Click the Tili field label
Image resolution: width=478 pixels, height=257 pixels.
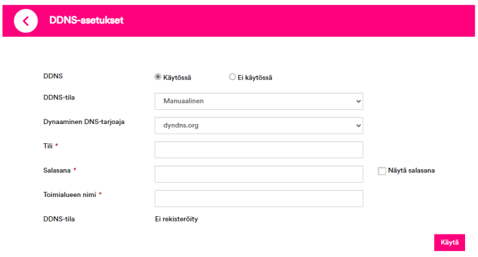point(48,146)
